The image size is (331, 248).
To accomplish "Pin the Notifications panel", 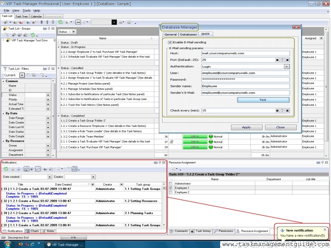I will click(x=160, y=162).
